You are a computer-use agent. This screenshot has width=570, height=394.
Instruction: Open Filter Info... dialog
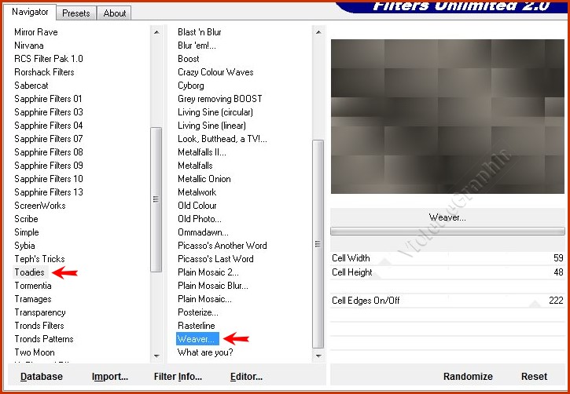(178, 377)
